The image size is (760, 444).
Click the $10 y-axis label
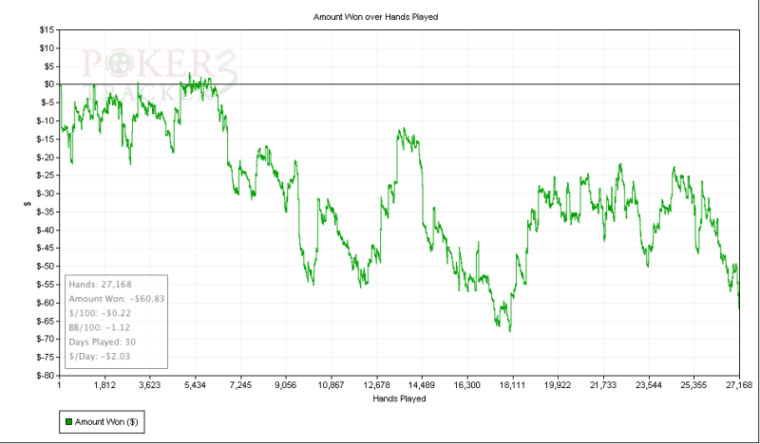tap(47, 48)
